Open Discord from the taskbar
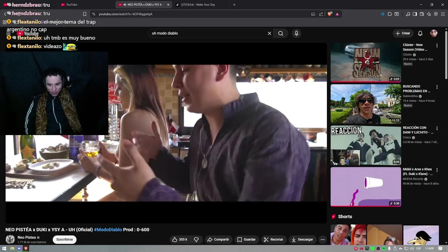Image resolution: width=448 pixels, height=252 pixels. pos(19,248)
